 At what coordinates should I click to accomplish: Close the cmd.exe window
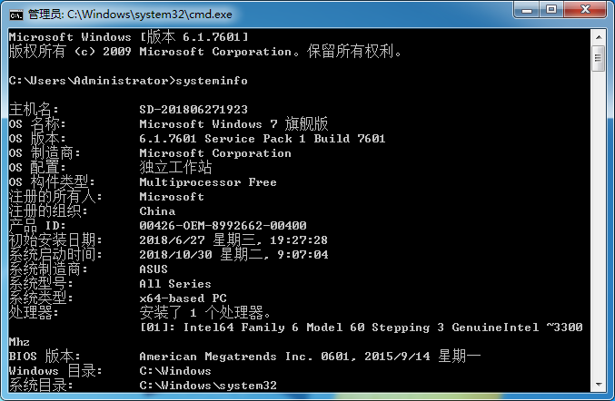pos(585,10)
